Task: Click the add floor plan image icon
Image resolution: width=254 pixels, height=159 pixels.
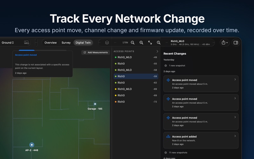Action: click(27, 43)
